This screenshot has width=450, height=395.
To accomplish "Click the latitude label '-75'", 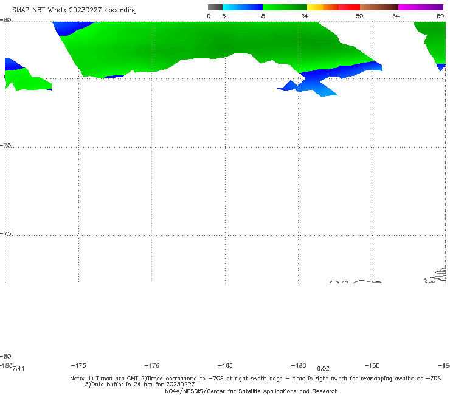I will [x=5, y=234].
